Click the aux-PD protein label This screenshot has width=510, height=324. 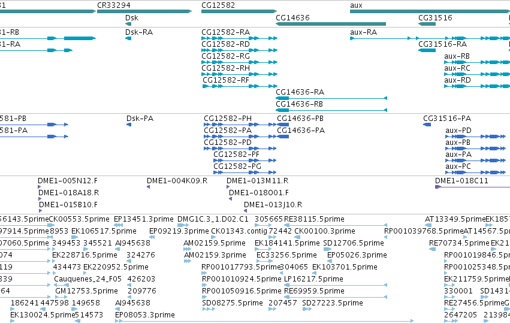coord(458,131)
